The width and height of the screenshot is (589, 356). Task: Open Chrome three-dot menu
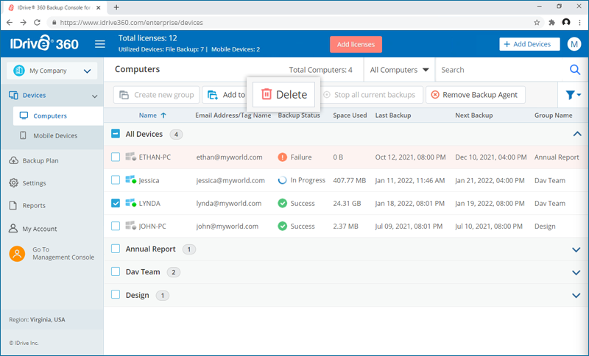(580, 23)
